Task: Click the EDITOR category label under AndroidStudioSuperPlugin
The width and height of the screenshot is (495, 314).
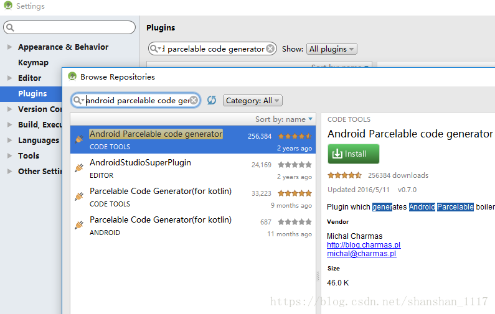Action: point(101,175)
